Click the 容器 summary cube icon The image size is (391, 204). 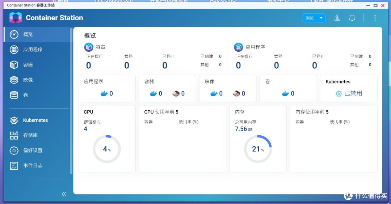point(89,47)
